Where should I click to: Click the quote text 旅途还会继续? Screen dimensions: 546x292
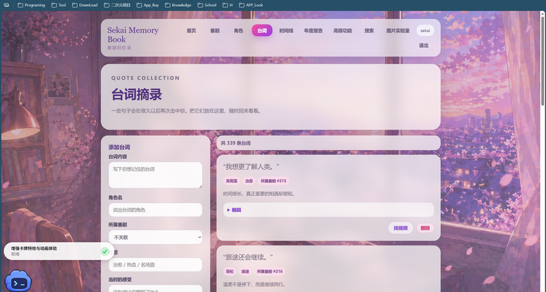[x=248, y=257]
